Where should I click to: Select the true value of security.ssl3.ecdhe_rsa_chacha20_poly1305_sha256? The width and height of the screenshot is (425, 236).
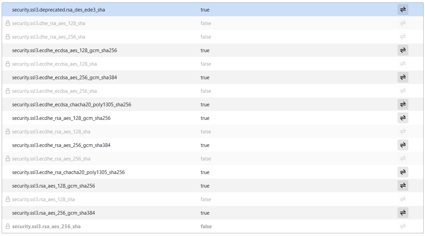(205, 172)
